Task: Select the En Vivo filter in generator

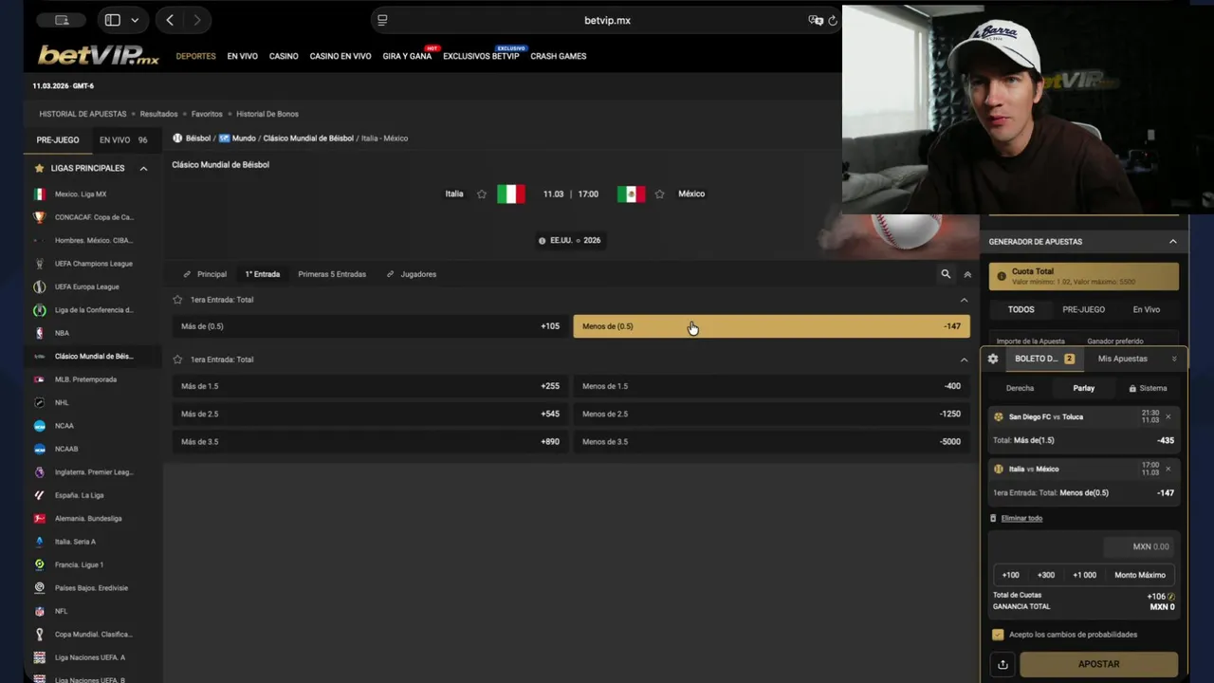Action: click(1146, 309)
